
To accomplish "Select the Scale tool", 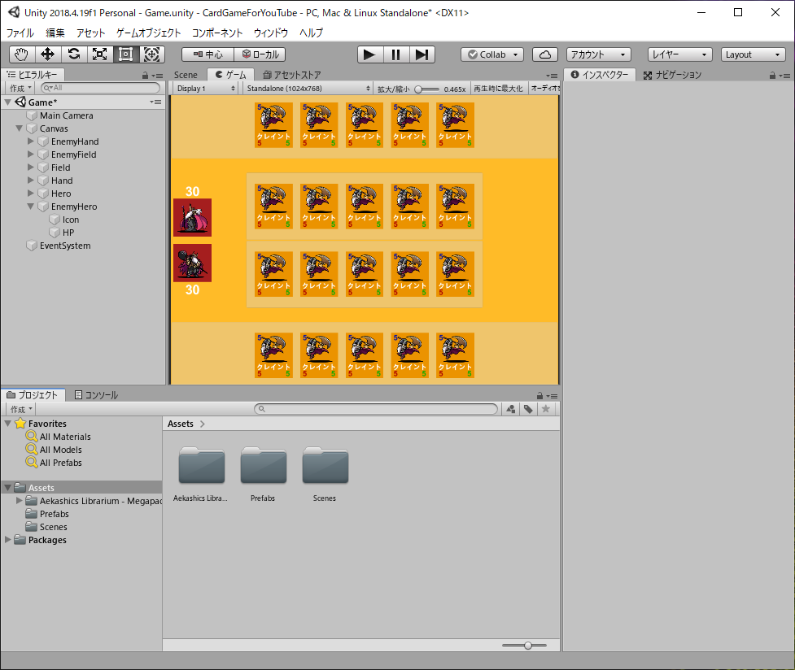I will click(x=100, y=54).
